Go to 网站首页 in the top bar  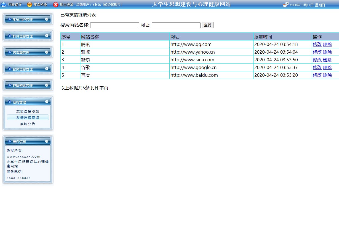pyautogui.click(x=15, y=5)
